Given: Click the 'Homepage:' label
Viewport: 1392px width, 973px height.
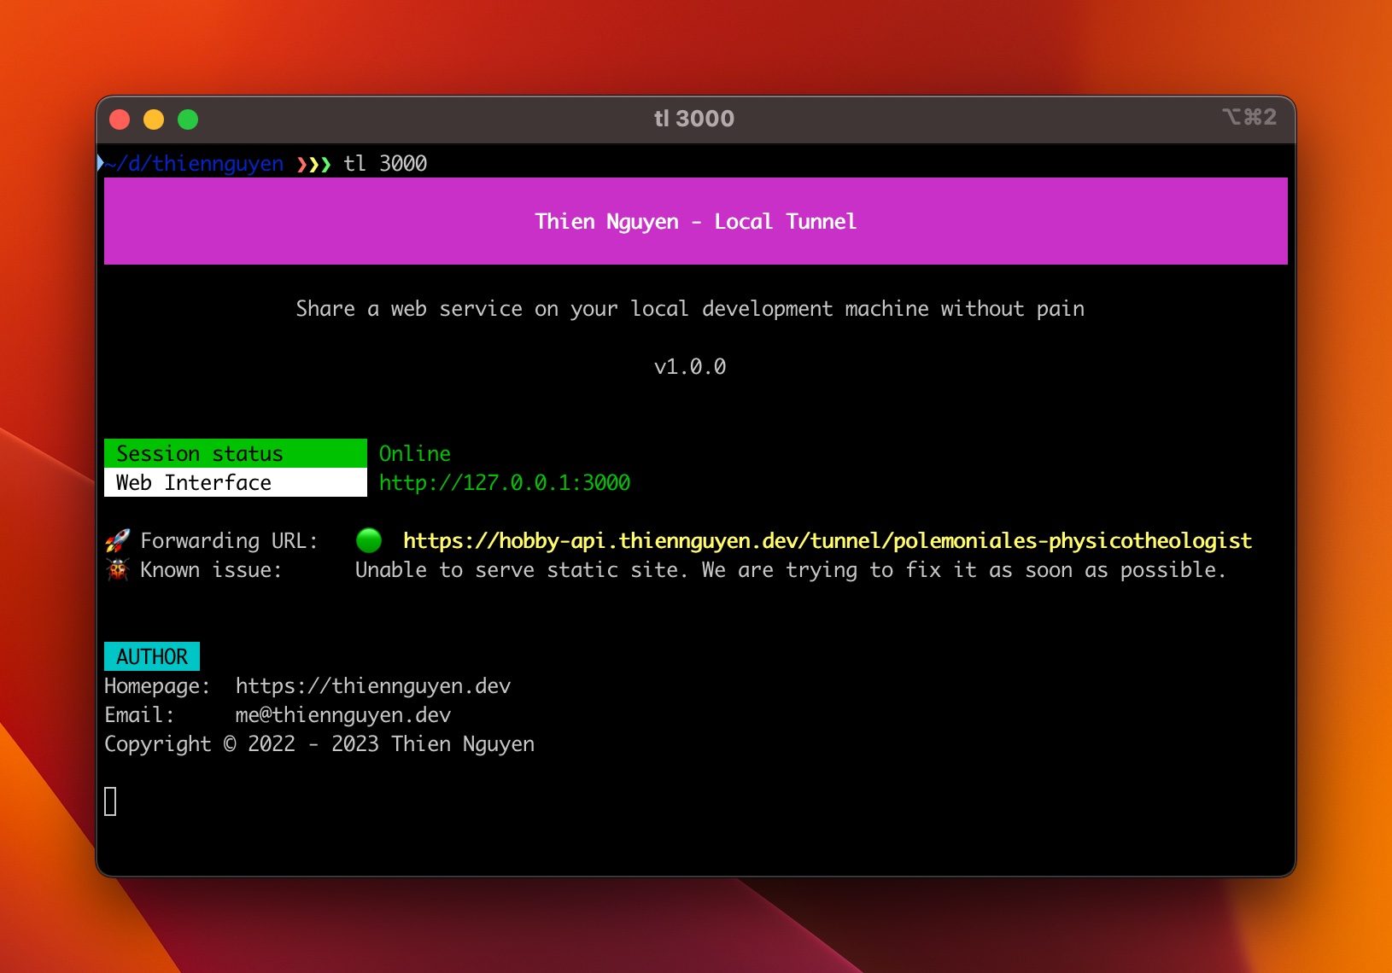Looking at the screenshot, I should pos(157,686).
